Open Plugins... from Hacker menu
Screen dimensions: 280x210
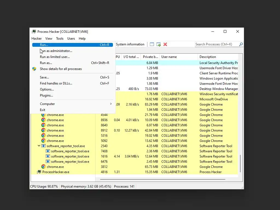pyautogui.click(x=72, y=95)
